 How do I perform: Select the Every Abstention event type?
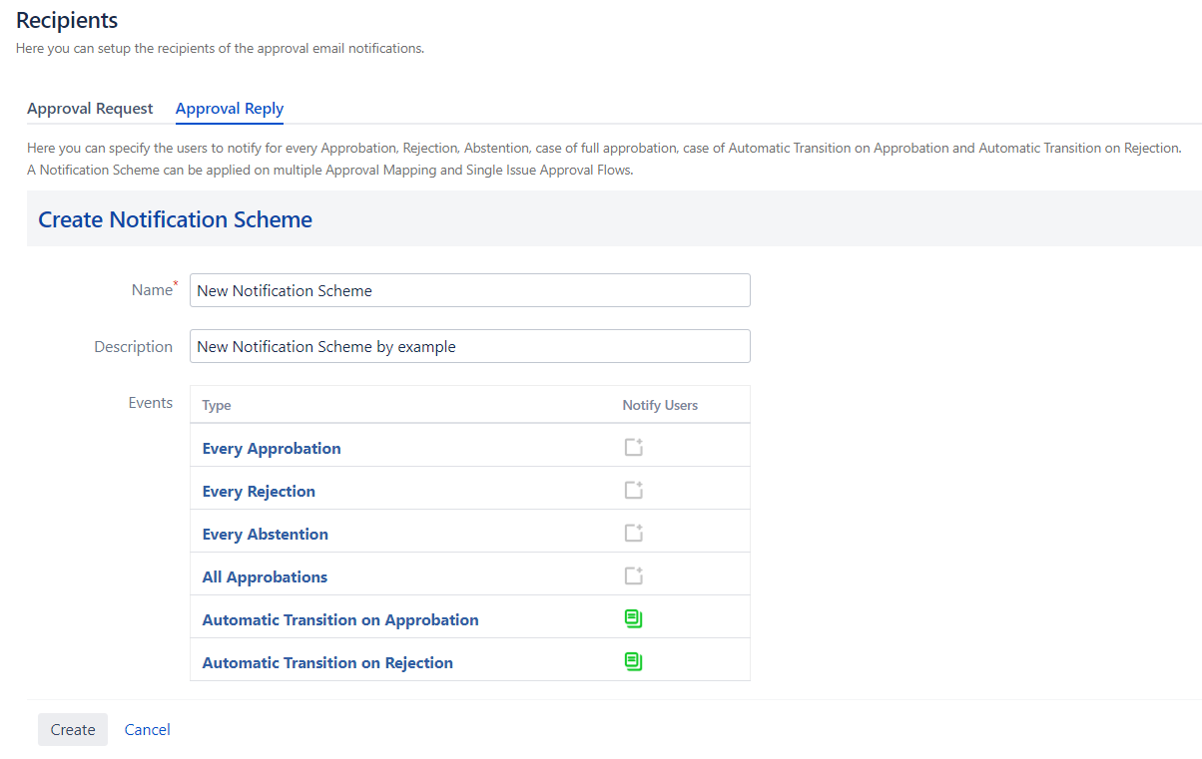click(265, 535)
